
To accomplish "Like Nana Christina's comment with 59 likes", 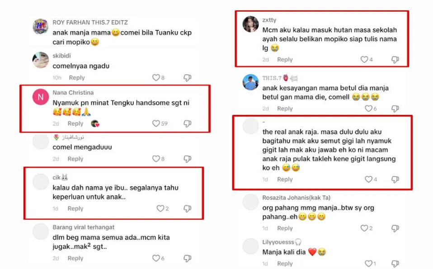I will pyautogui.click(x=156, y=123).
